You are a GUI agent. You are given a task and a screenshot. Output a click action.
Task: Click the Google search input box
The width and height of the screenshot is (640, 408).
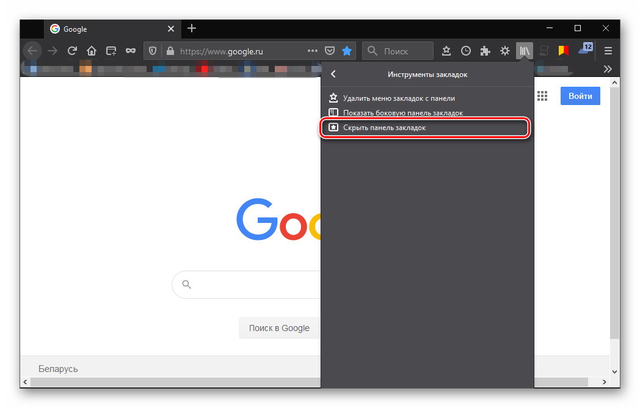pyautogui.click(x=247, y=284)
